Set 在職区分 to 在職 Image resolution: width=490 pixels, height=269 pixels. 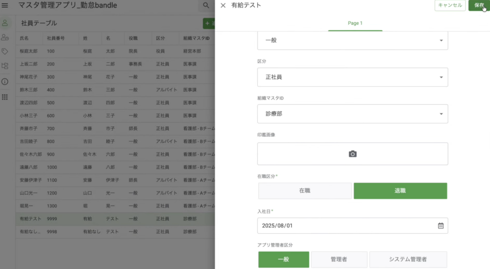[x=305, y=191]
